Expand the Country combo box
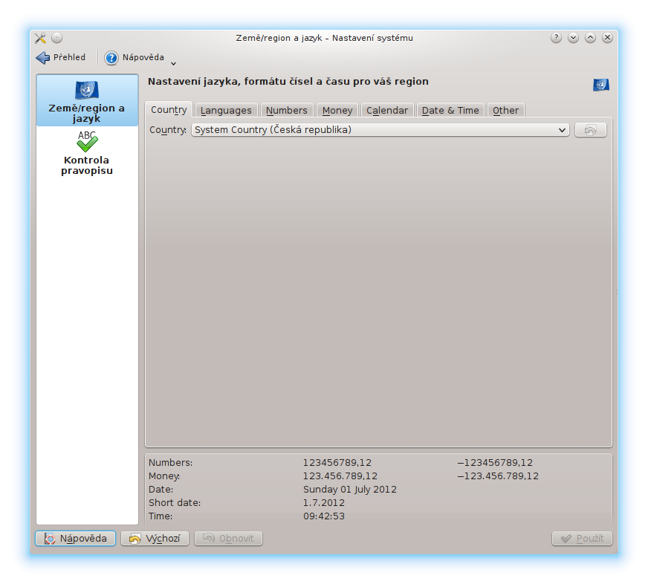Image resolution: width=648 pixels, height=584 pixels. point(380,130)
